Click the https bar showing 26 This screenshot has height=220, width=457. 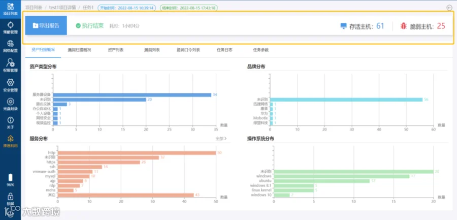point(99,162)
